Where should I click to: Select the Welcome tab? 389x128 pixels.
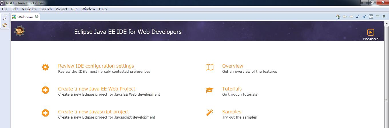[x=25, y=17]
